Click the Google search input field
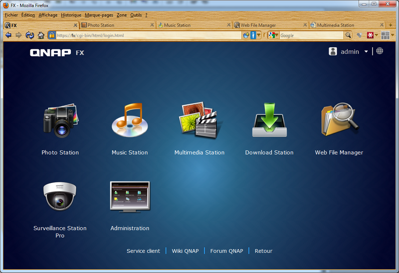Screen dimensions: 399x273 pos(311,35)
